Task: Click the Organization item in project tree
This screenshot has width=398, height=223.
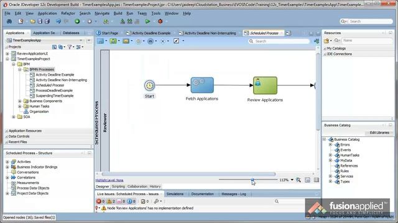Action: click(x=39, y=111)
